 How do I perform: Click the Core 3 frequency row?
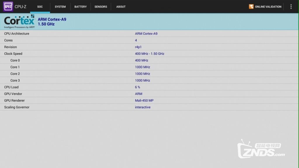pos(149,80)
